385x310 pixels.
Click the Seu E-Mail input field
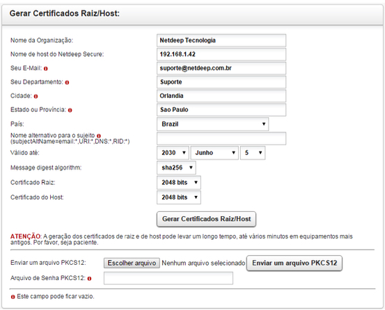(x=221, y=68)
